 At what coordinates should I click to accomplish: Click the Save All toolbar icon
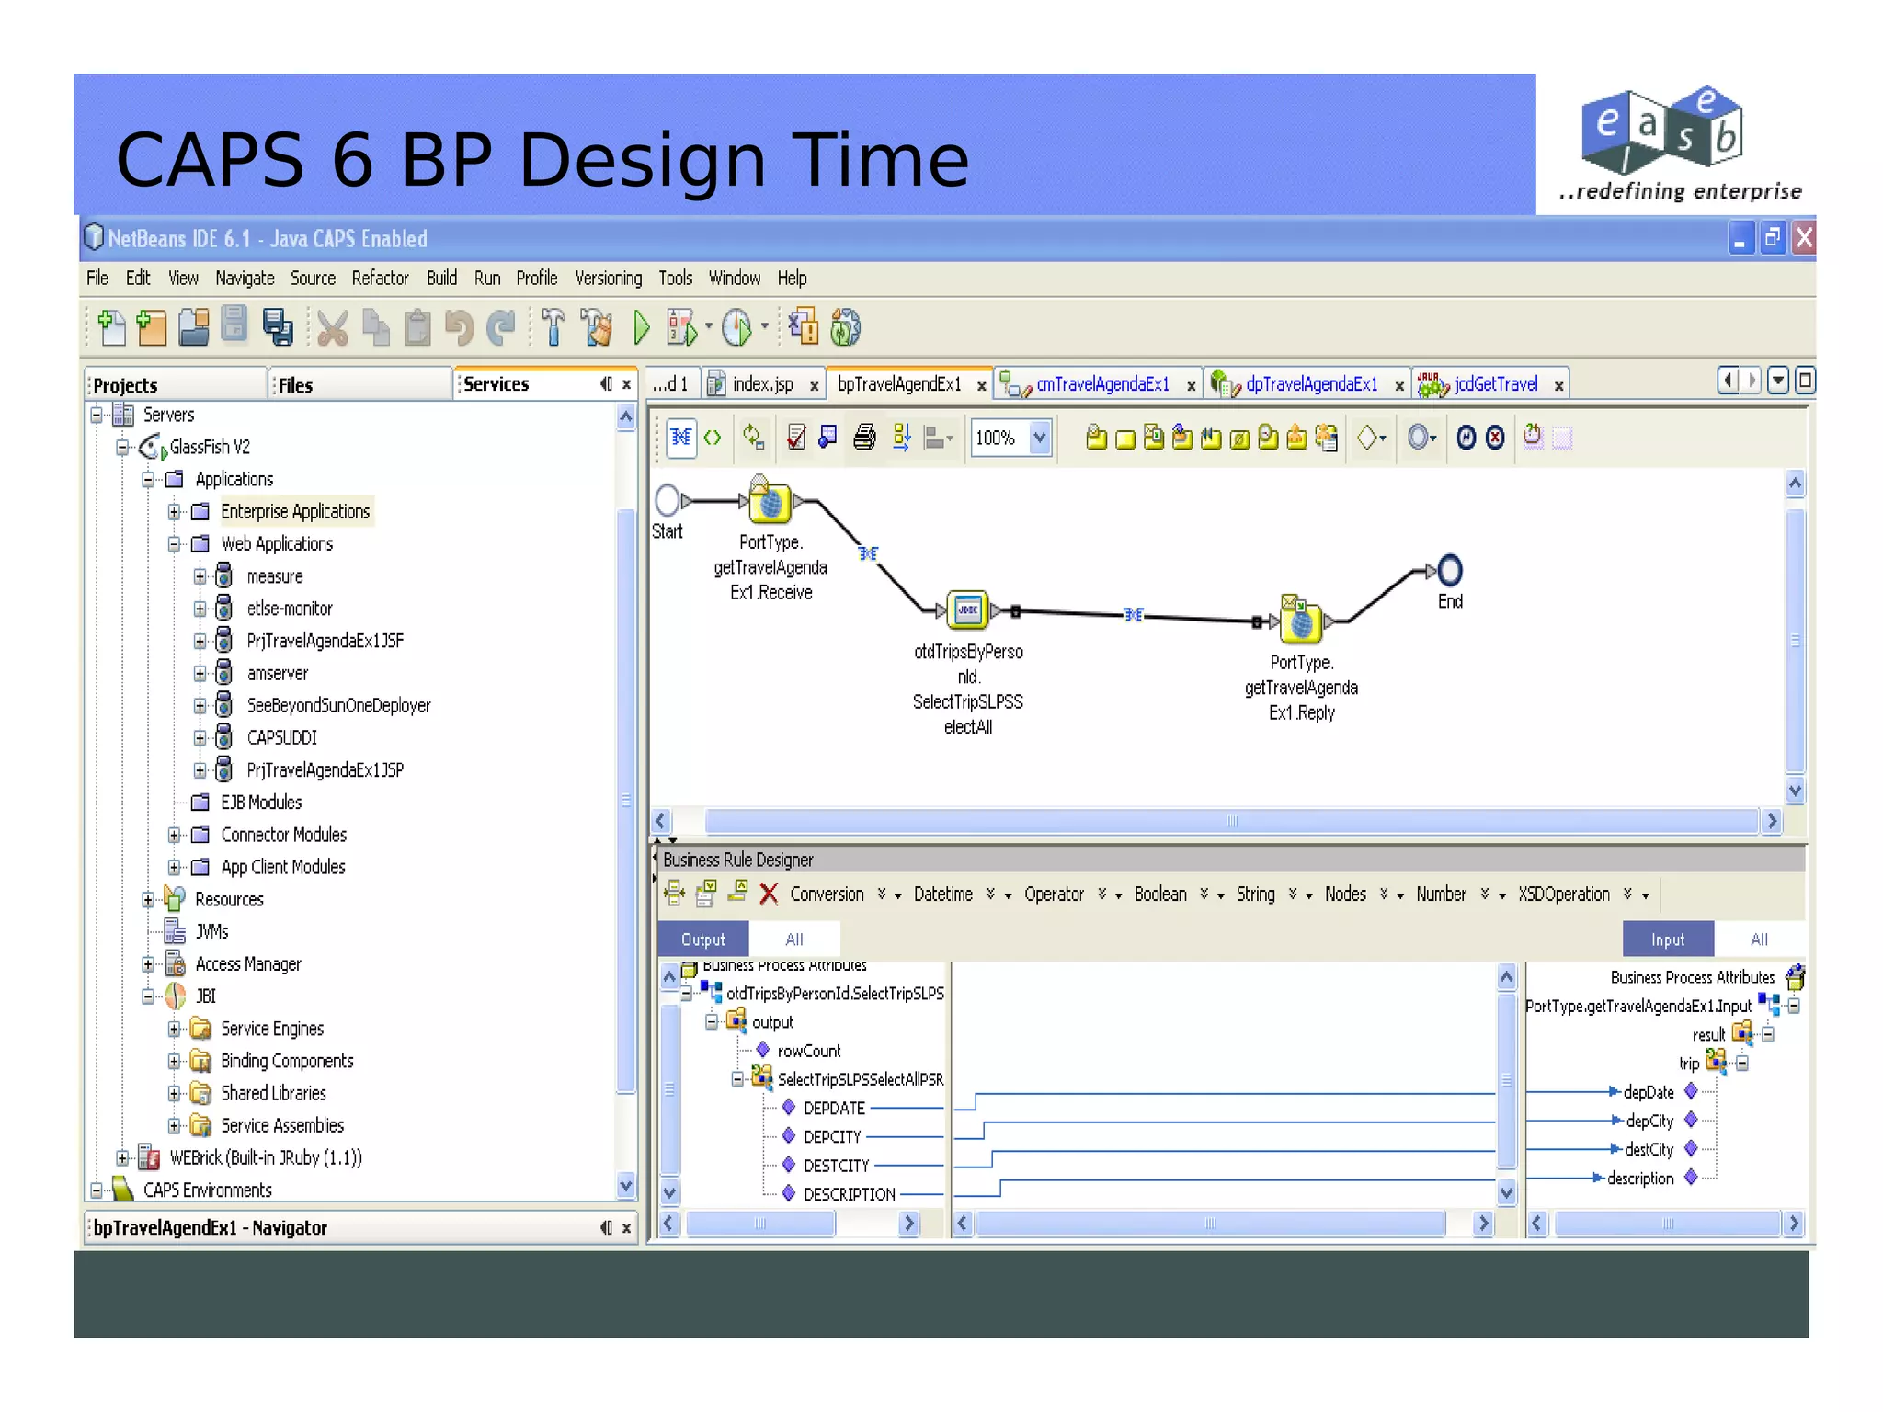coord(277,327)
